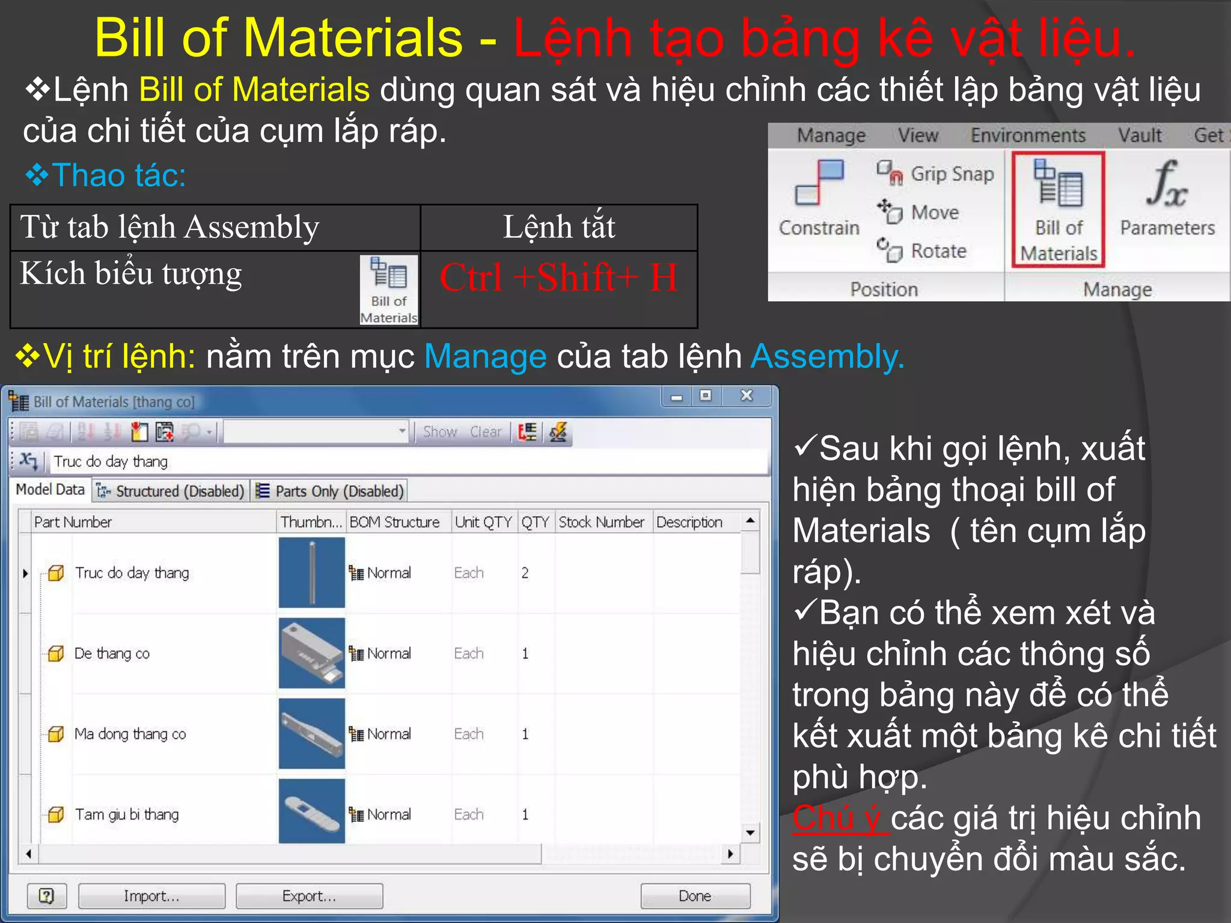Click the Constrain tool icon
The width and height of the screenshot is (1231, 923).
pyautogui.click(x=819, y=183)
